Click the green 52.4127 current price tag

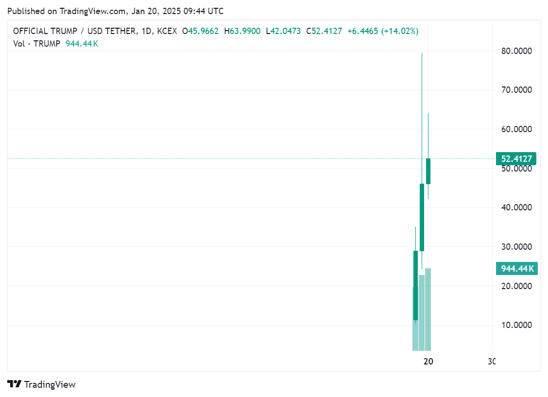pyautogui.click(x=515, y=158)
